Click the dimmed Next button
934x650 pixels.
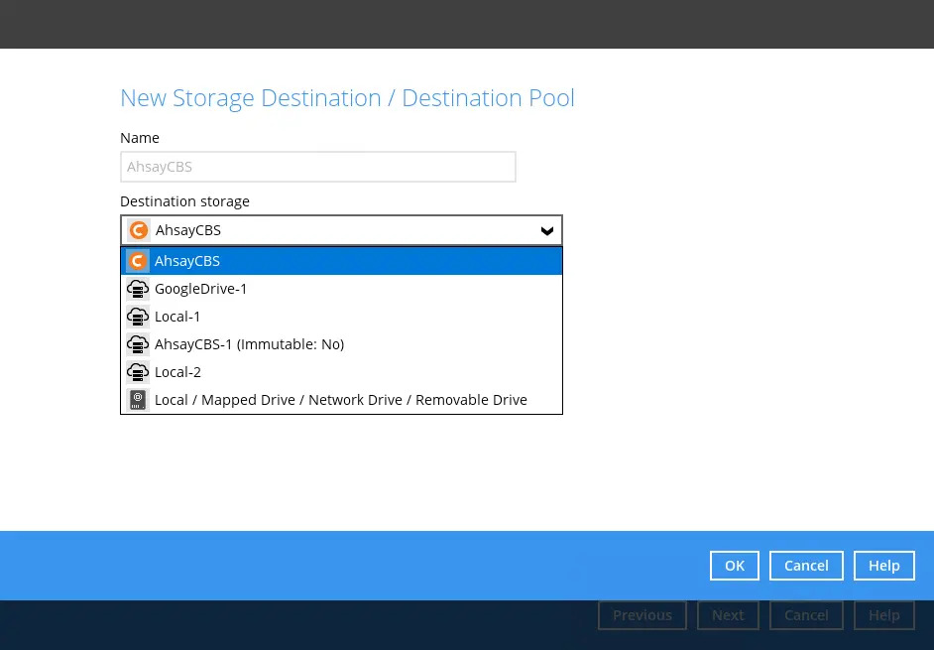(727, 615)
